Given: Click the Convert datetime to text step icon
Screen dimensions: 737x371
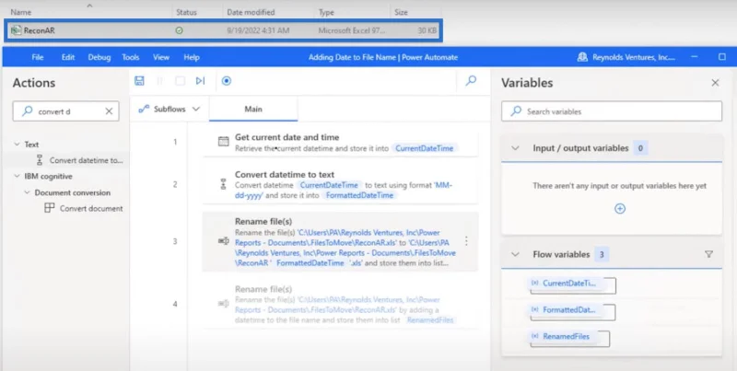Looking at the screenshot, I should click(223, 184).
